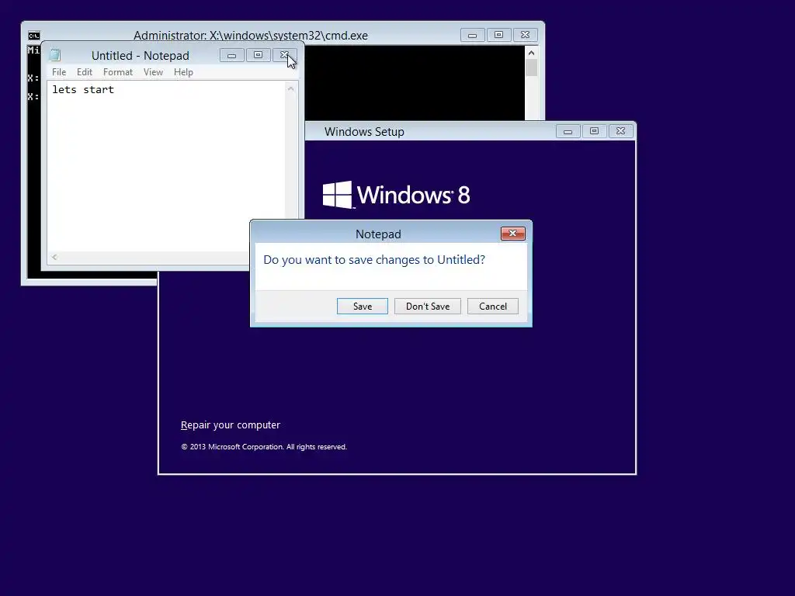Click the 'Do you want to save changes' message
Image resolution: width=795 pixels, height=596 pixels.
[374, 259]
